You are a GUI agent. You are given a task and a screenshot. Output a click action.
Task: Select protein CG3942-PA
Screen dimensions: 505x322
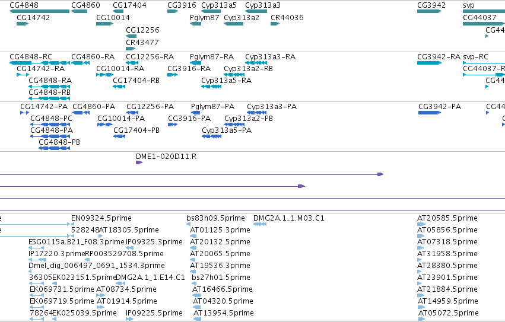(x=430, y=113)
